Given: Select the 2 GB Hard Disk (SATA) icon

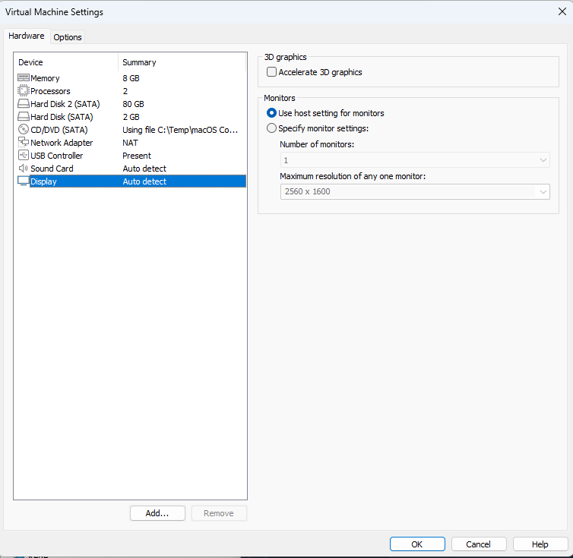Looking at the screenshot, I should (x=23, y=117).
